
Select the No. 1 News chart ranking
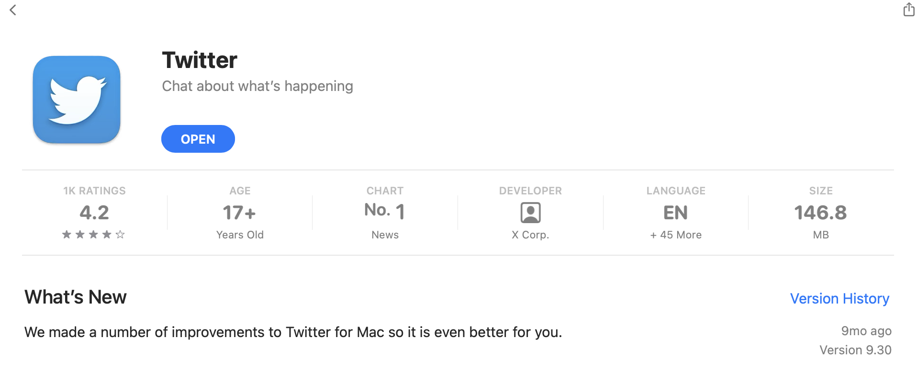point(385,211)
